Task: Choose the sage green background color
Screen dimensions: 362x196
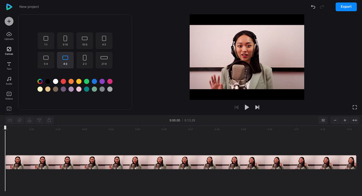Action: pyautogui.click(x=95, y=89)
